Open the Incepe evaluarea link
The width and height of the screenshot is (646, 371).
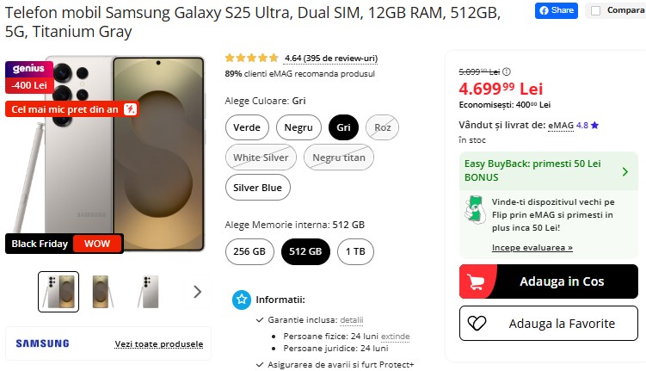532,248
